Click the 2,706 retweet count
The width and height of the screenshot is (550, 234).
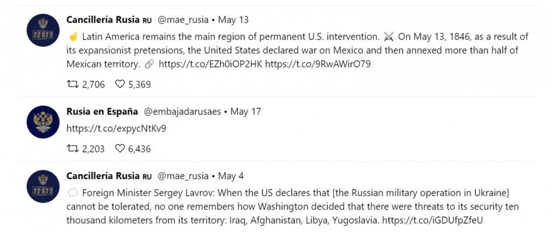click(x=93, y=85)
